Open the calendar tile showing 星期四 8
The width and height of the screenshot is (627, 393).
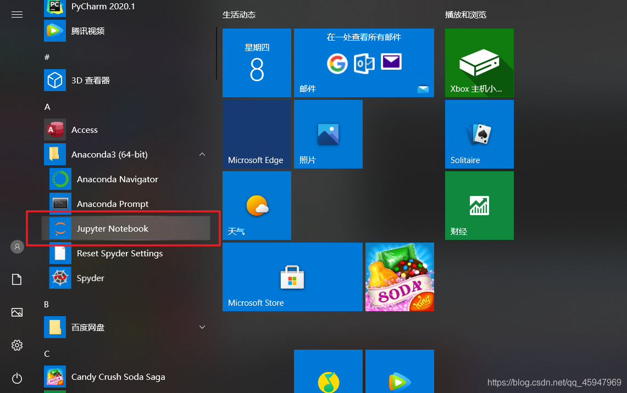[257, 63]
